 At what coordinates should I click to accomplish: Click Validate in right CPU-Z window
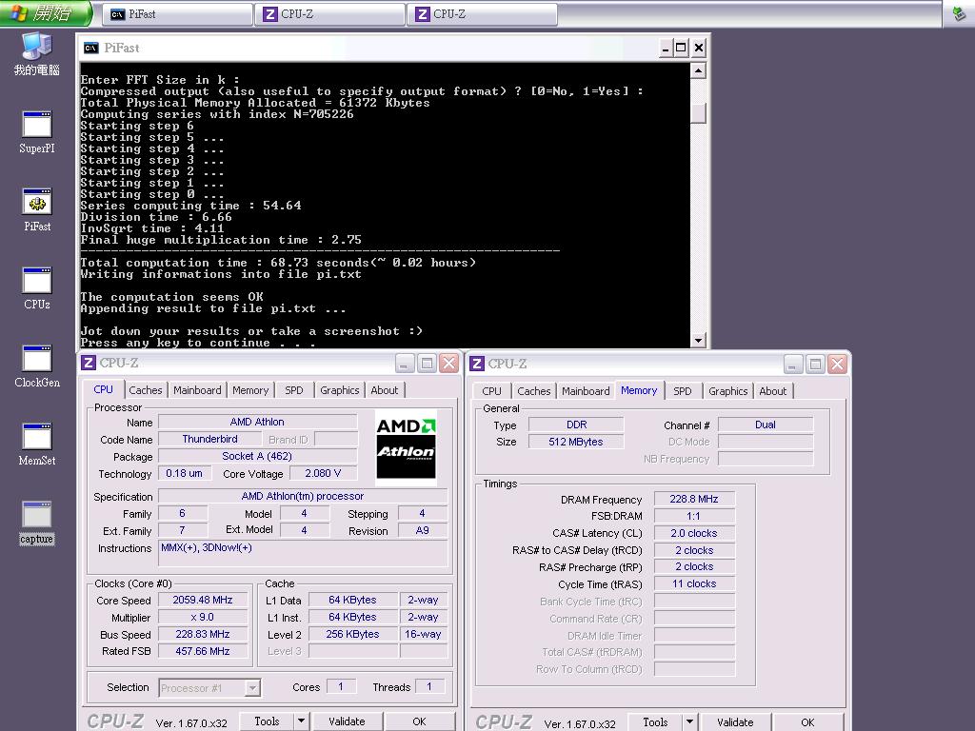coord(735,721)
